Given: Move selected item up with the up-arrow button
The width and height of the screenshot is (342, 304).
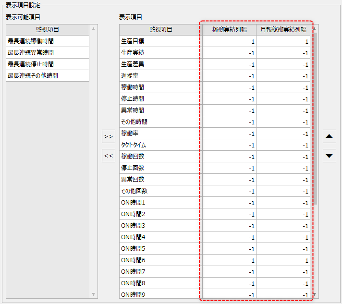Looking at the screenshot, I should pos(329,136).
